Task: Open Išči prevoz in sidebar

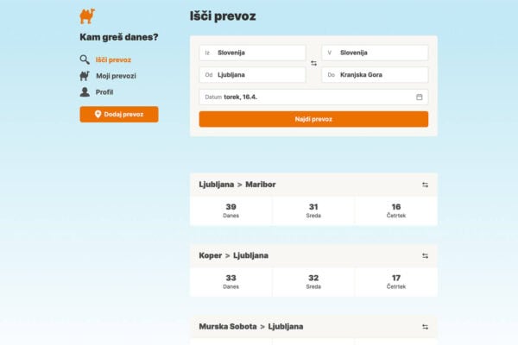Action: click(112, 60)
